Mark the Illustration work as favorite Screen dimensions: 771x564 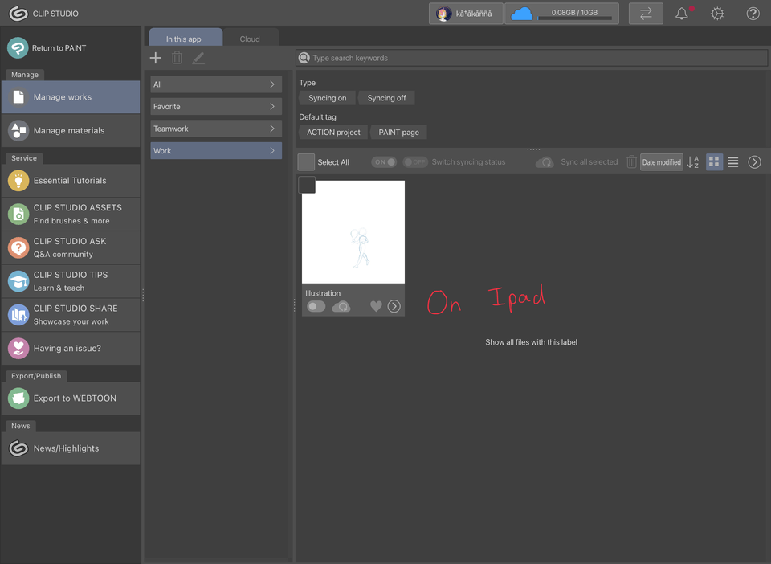click(375, 306)
